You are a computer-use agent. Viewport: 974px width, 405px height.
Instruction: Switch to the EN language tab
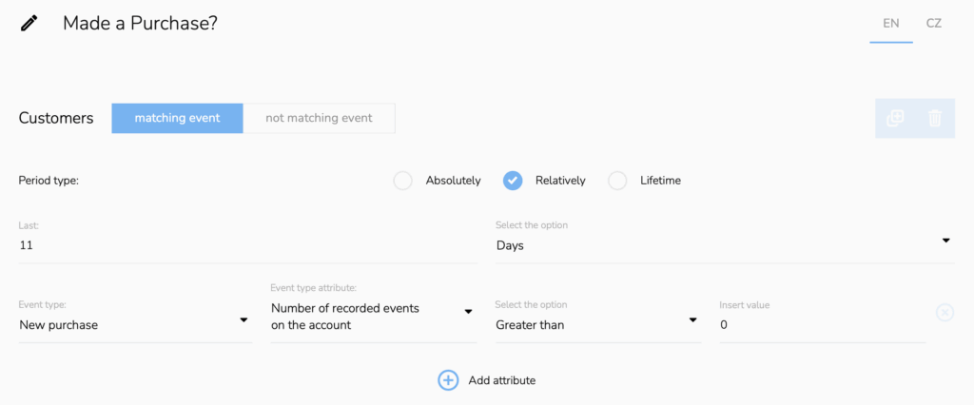point(891,23)
